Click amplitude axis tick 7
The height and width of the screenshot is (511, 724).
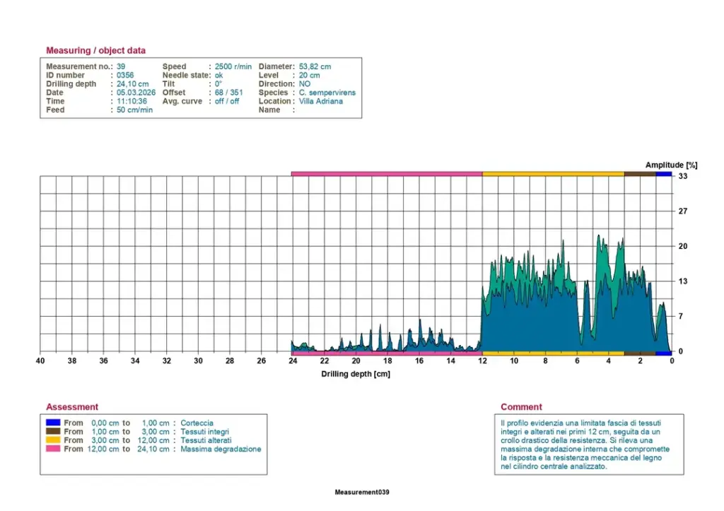[x=681, y=316]
